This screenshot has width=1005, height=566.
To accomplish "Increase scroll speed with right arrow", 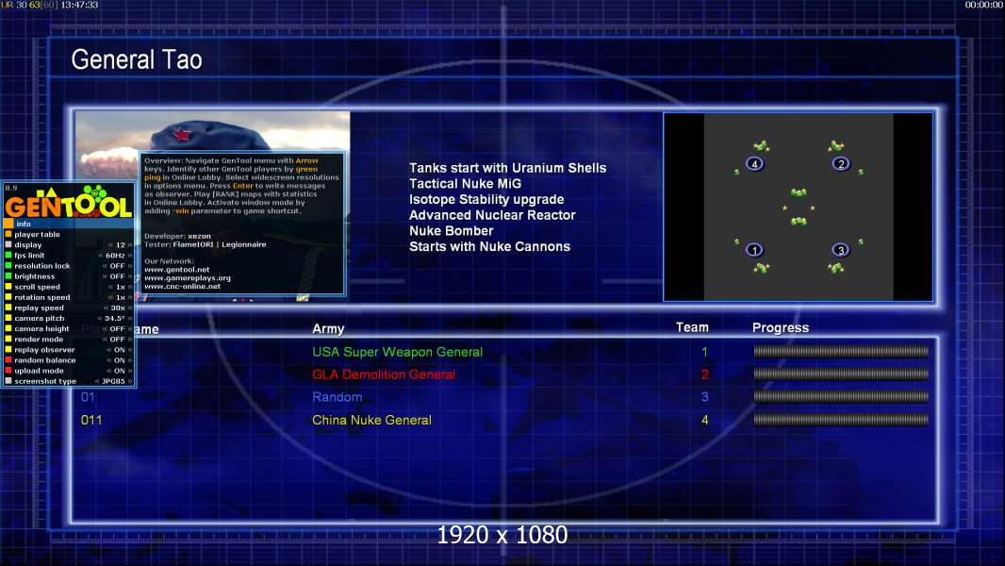I will point(130,287).
